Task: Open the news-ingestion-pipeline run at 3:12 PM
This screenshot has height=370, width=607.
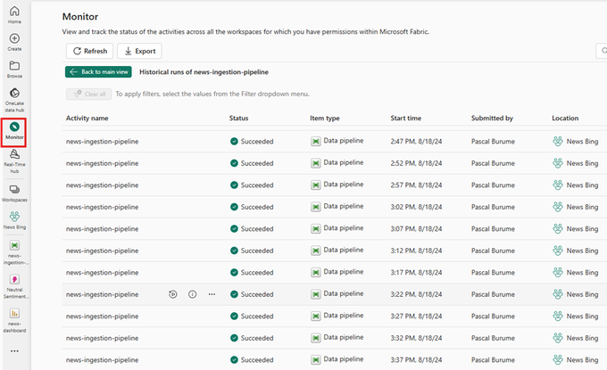Action: point(102,251)
